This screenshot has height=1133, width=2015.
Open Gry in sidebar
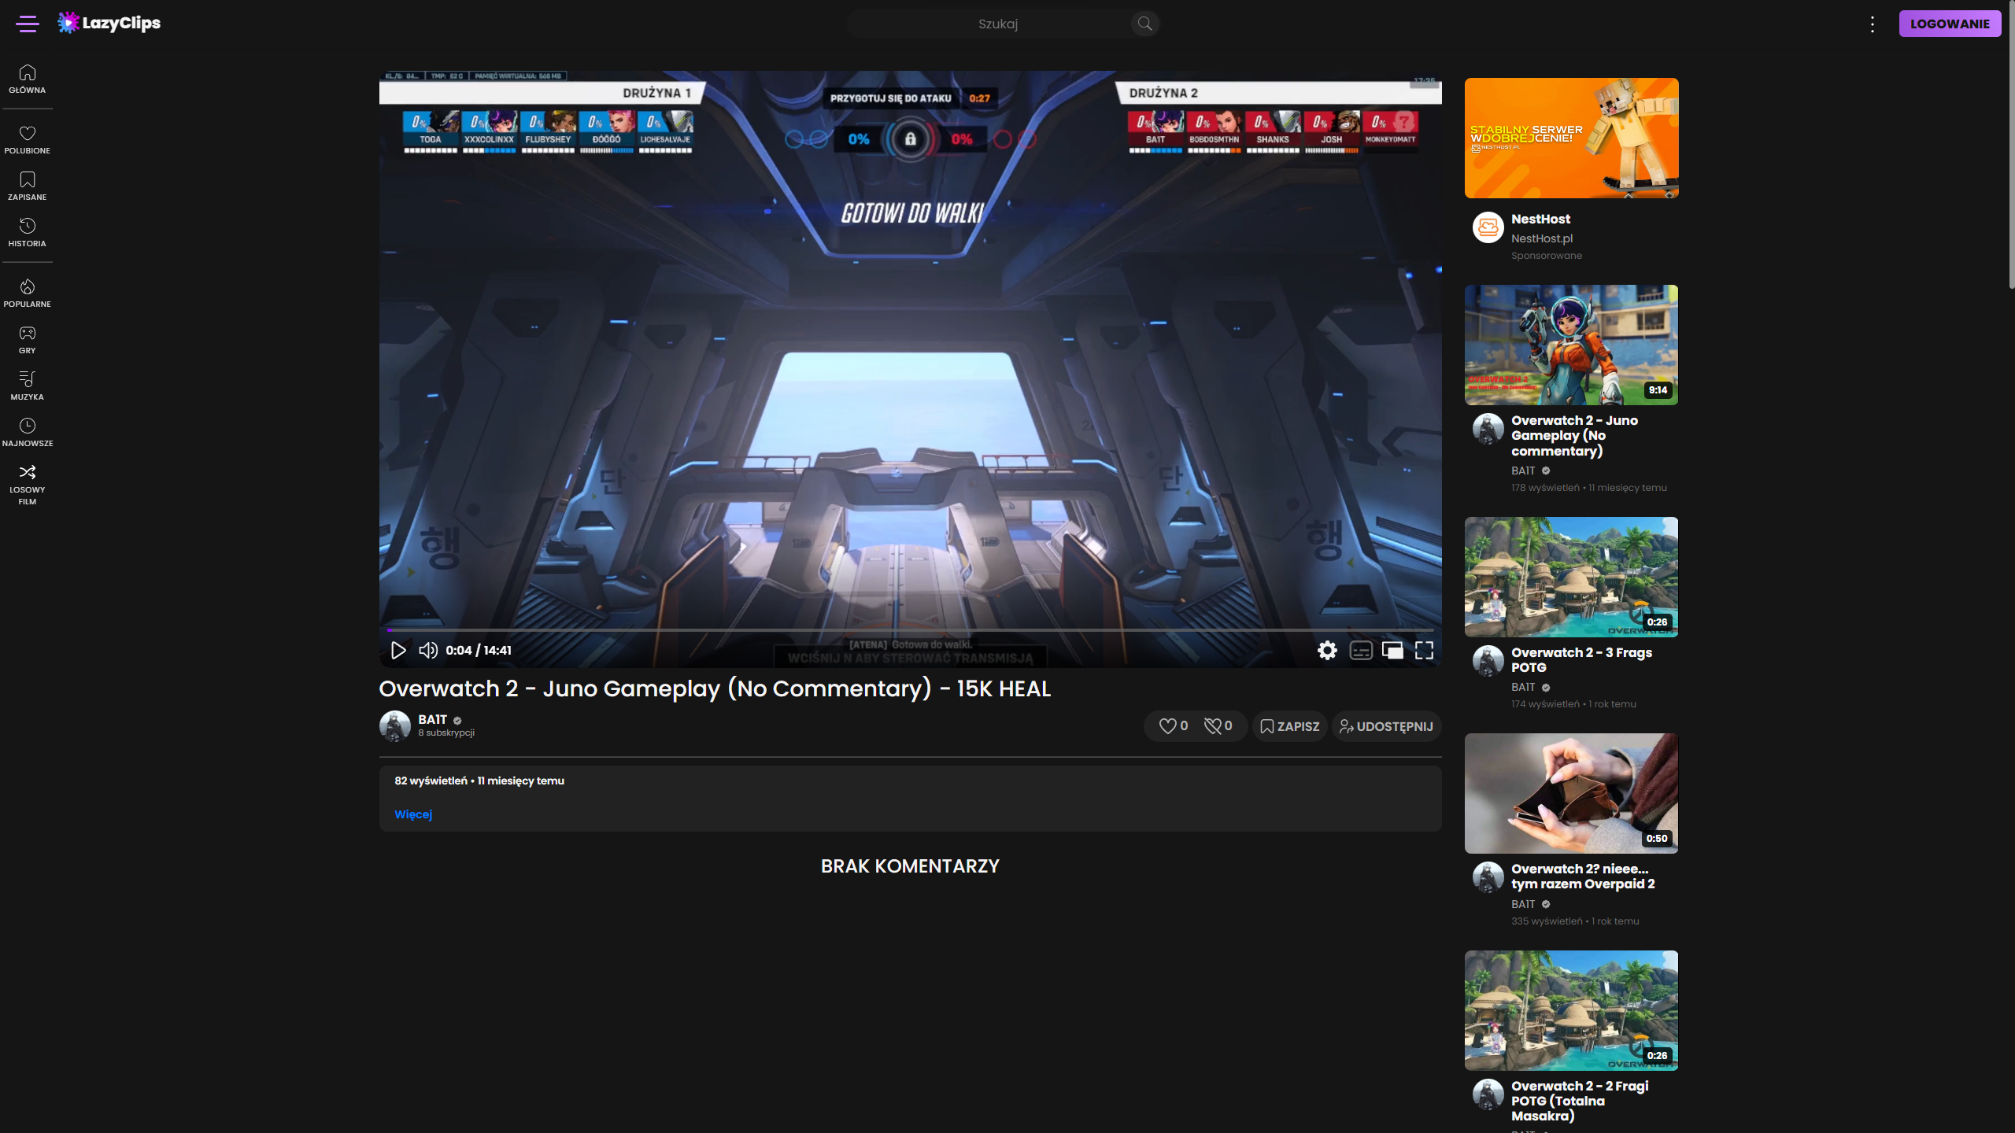coord(28,340)
